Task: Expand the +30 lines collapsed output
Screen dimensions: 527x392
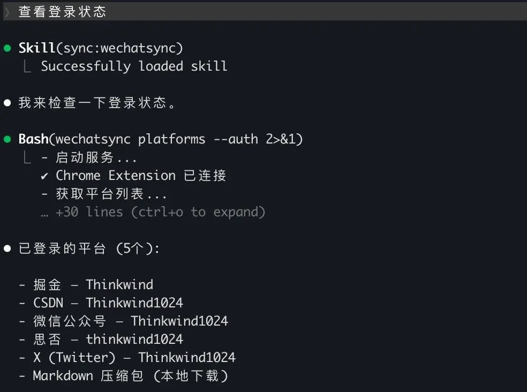Action: pyautogui.click(x=160, y=212)
